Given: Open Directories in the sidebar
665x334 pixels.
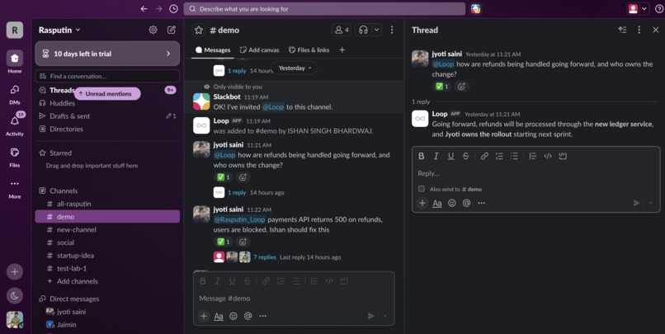Looking at the screenshot, I should click(107, 129).
